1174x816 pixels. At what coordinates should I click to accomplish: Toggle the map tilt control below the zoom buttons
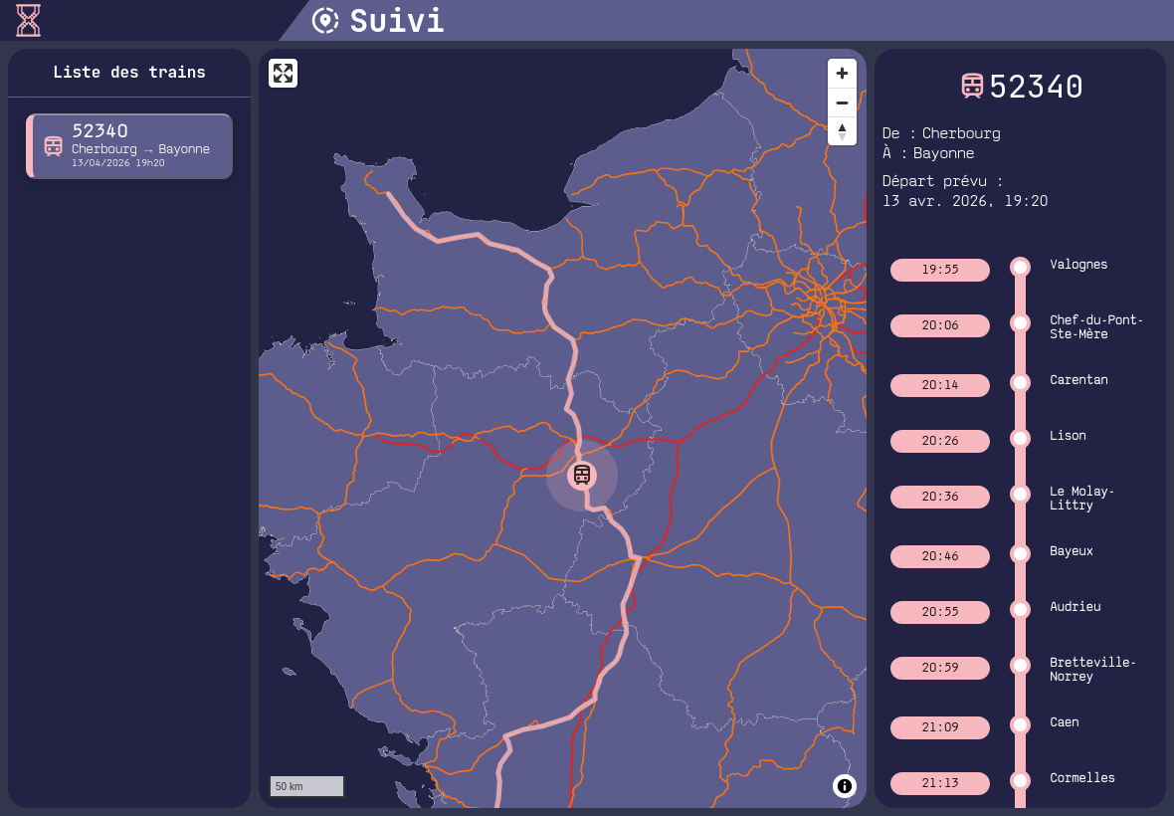click(x=841, y=130)
